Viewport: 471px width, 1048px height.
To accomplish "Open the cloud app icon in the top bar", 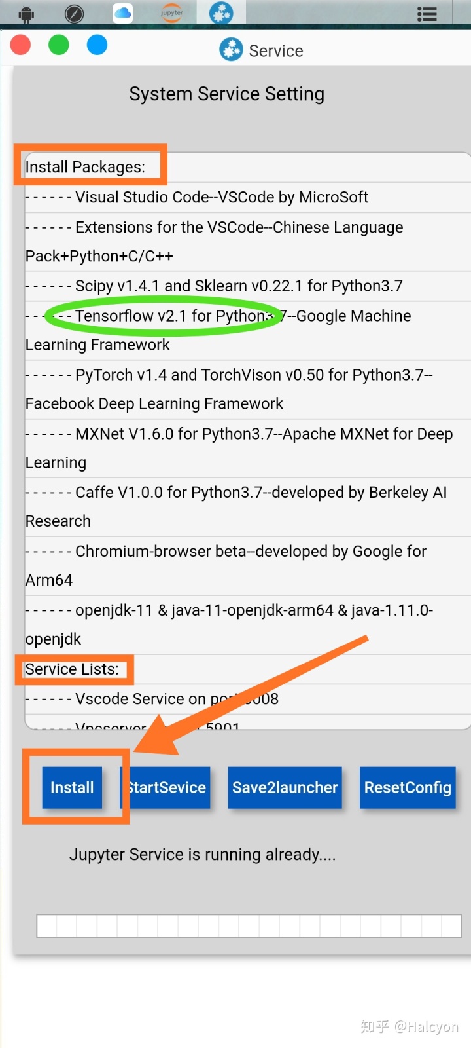I will (123, 12).
